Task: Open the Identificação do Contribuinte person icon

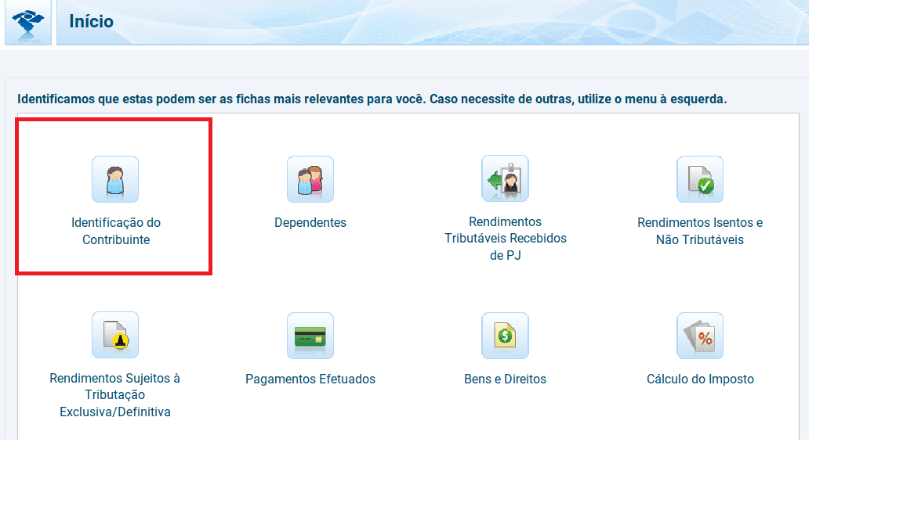Action: pos(115,179)
